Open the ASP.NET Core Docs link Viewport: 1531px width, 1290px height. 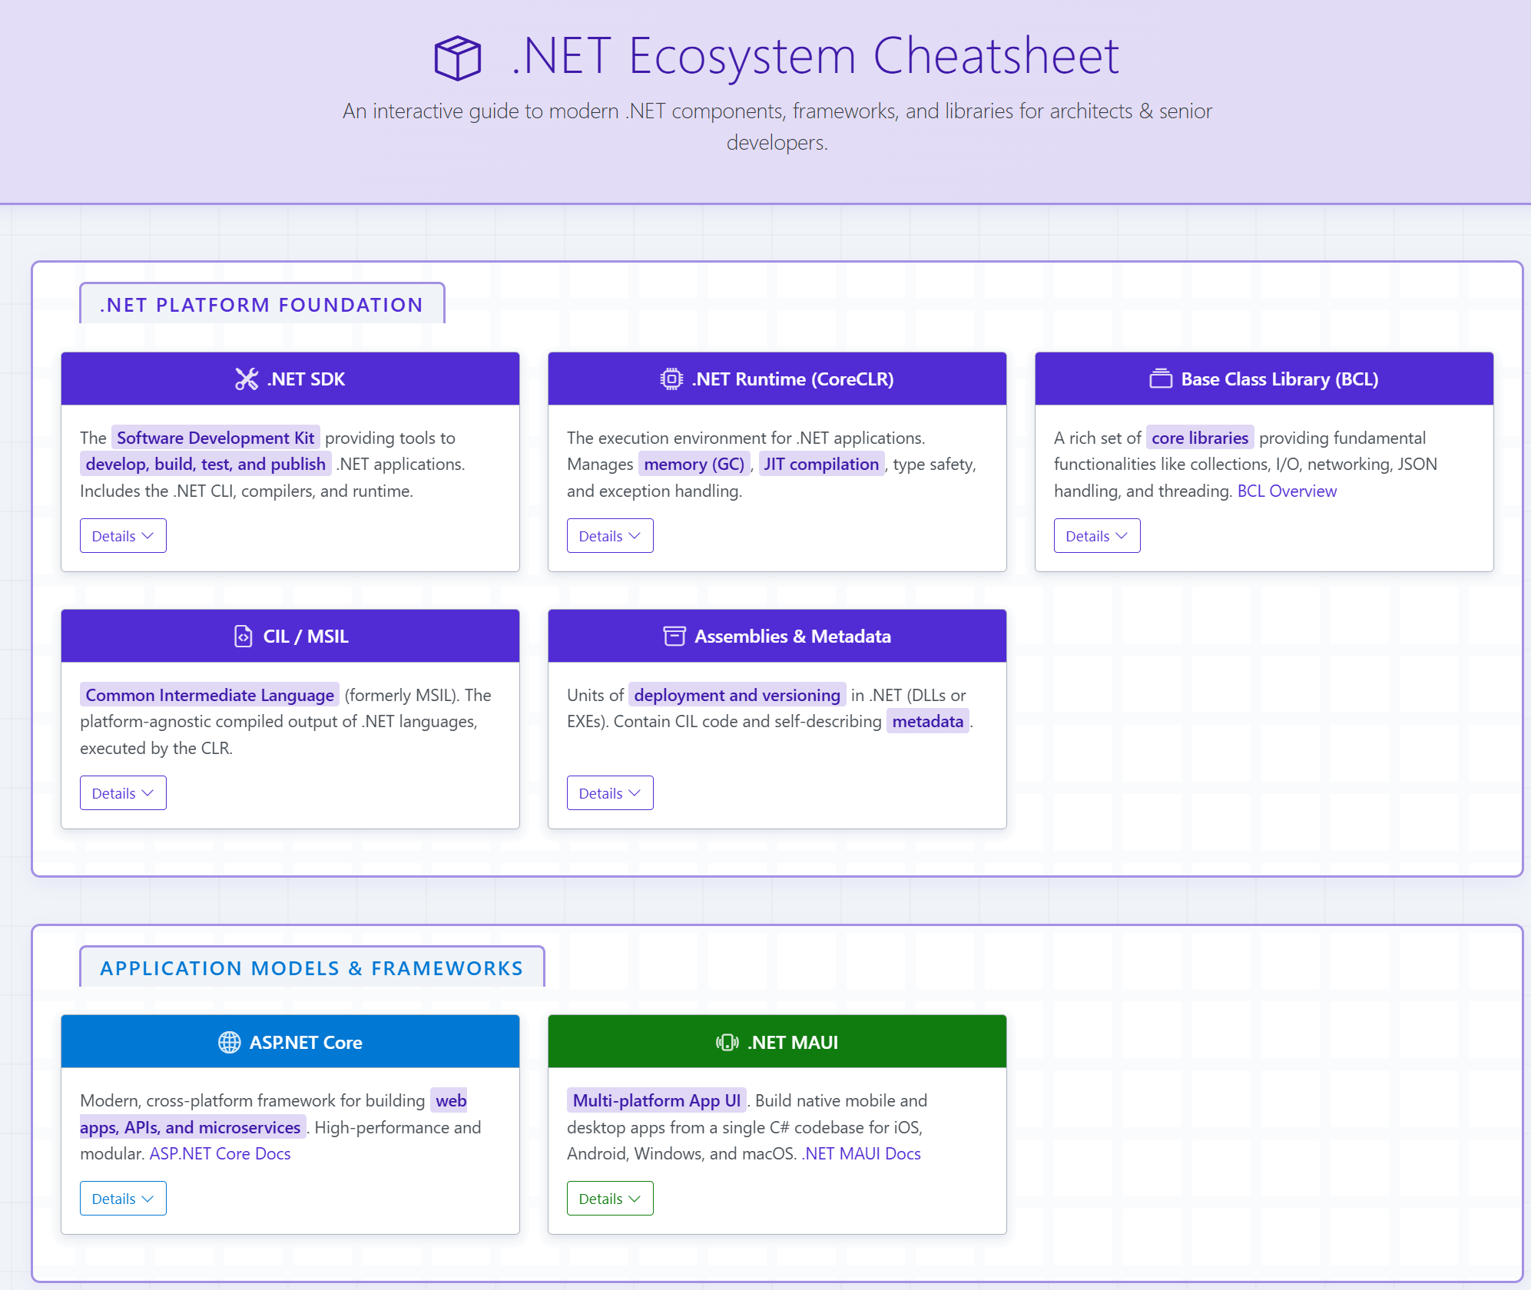pos(220,1154)
